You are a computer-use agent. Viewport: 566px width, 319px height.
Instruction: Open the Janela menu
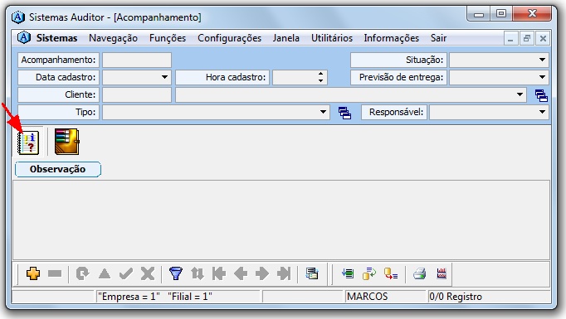point(285,38)
